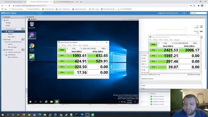Click the ESXi Search field
This screenshot has width=208, height=117.
click(198, 13)
